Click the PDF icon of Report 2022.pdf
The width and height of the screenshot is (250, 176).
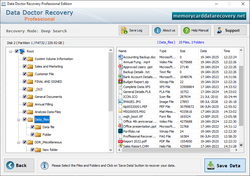tap(120, 141)
